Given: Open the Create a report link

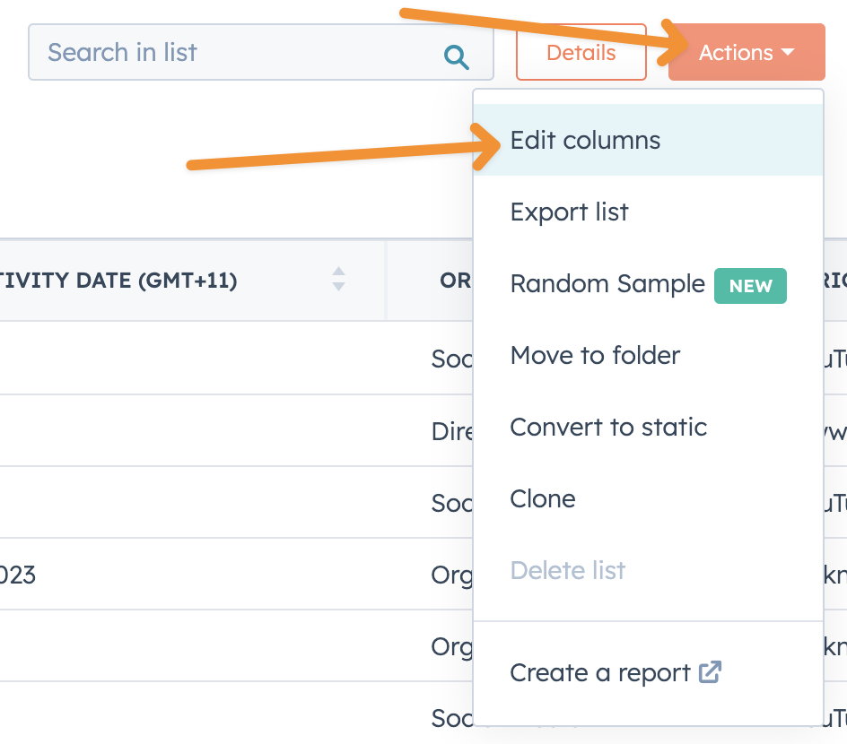Looking at the screenshot, I should tap(600, 673).
